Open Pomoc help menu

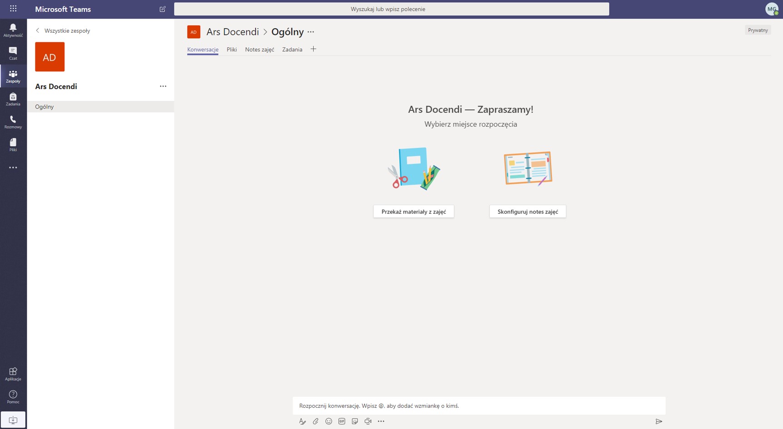pos(13,397)
